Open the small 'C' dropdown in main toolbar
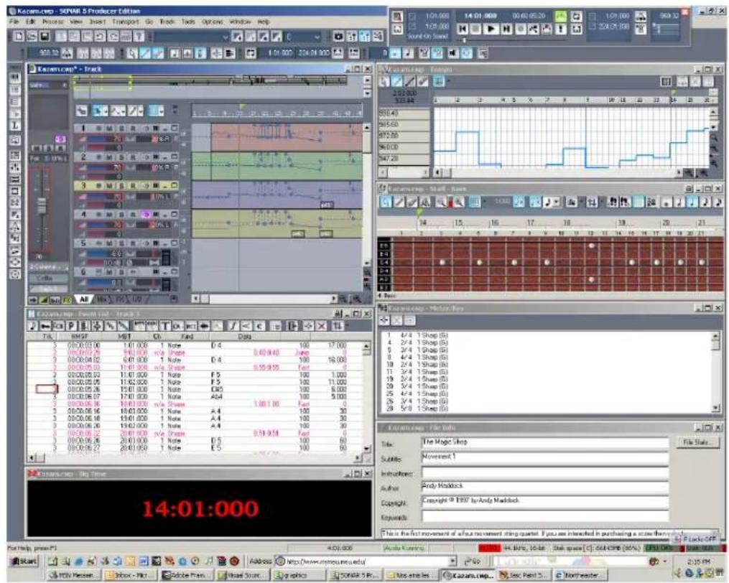Screen dimensions: 729x583 tap(302, 37)
